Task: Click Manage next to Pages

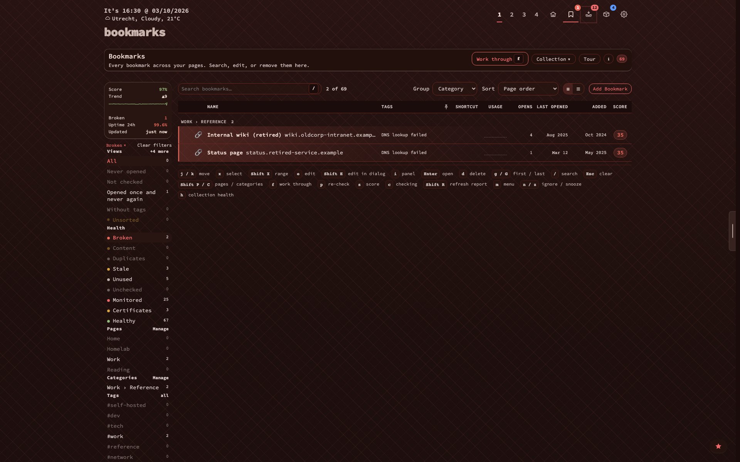Action: click(160, 329)
